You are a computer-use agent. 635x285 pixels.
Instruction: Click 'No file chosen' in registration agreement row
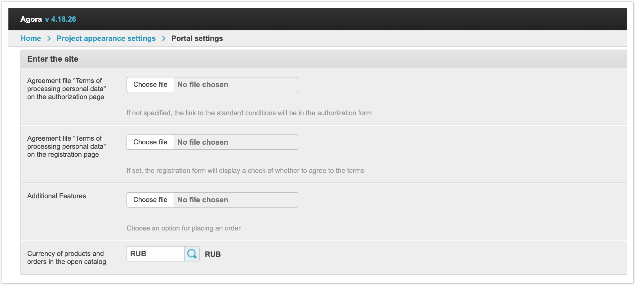[x=203, y=142]
